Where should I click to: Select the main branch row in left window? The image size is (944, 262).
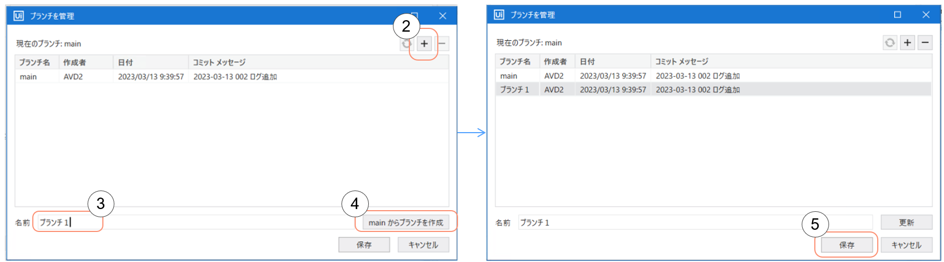click(x=232, y=76)
